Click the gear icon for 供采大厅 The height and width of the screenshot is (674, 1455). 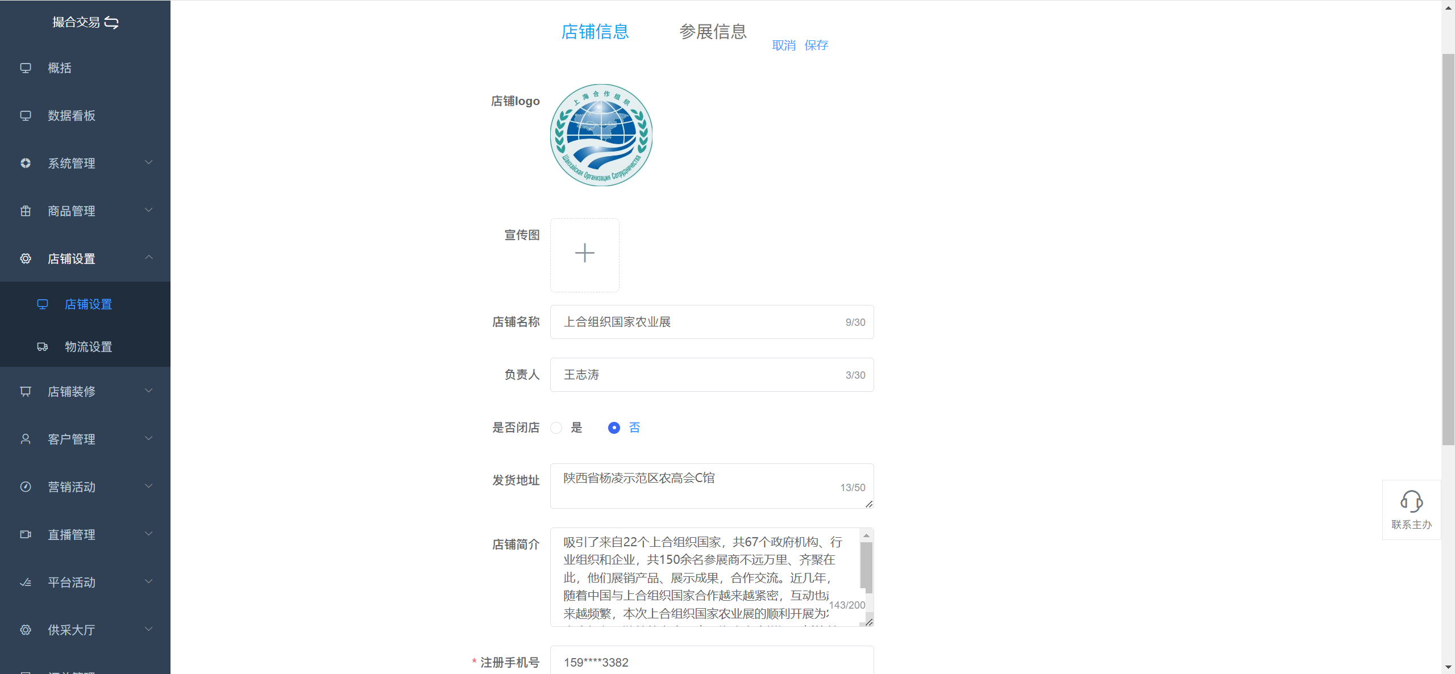click(x=26, y=630)
